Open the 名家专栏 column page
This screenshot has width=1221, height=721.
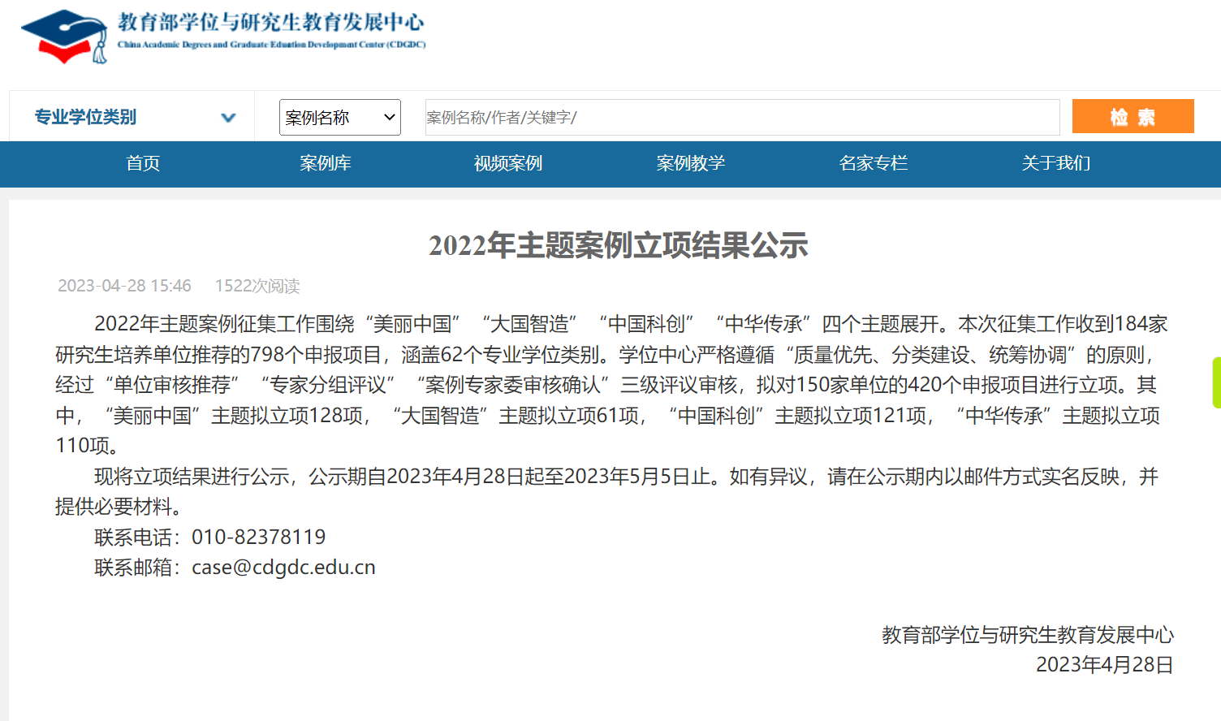click(x=874, y=163)
